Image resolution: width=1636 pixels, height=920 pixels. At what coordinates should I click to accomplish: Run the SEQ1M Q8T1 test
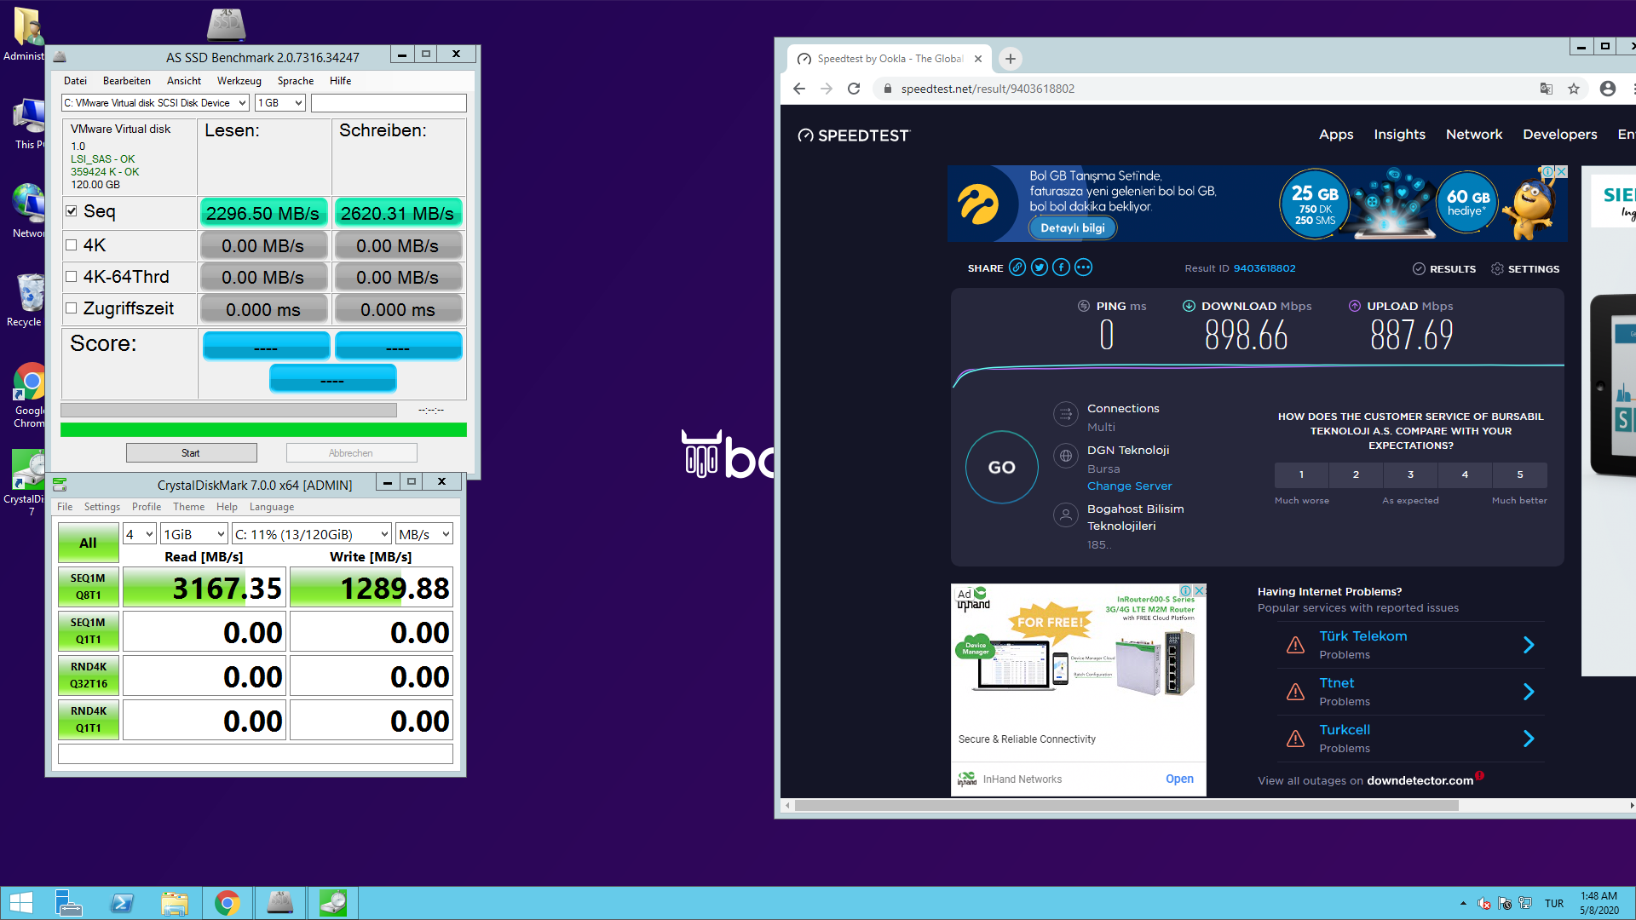click(x=88, y=587)
